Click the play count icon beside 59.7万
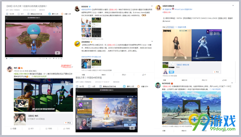The image size is (241, 137). 77,87
